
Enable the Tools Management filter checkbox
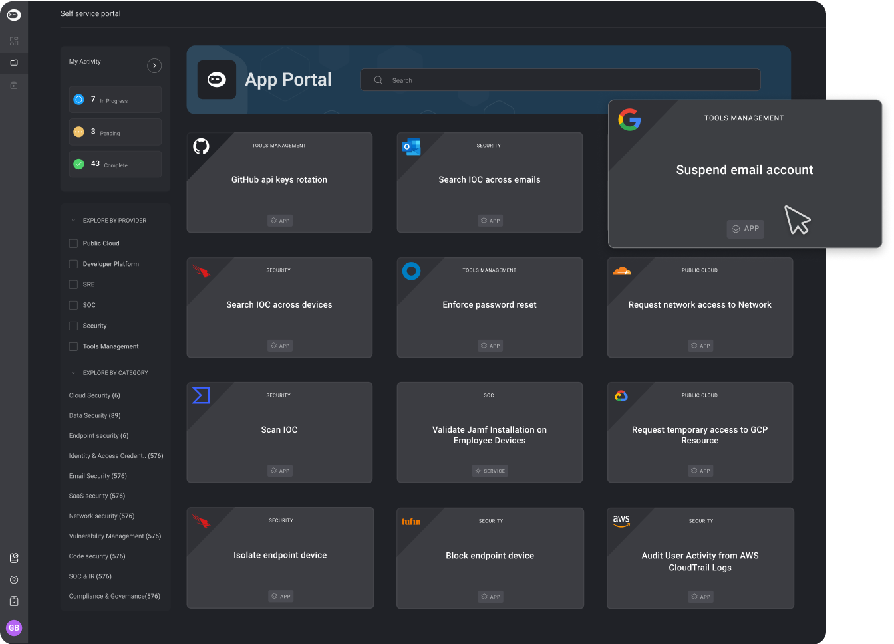(73, 346)
